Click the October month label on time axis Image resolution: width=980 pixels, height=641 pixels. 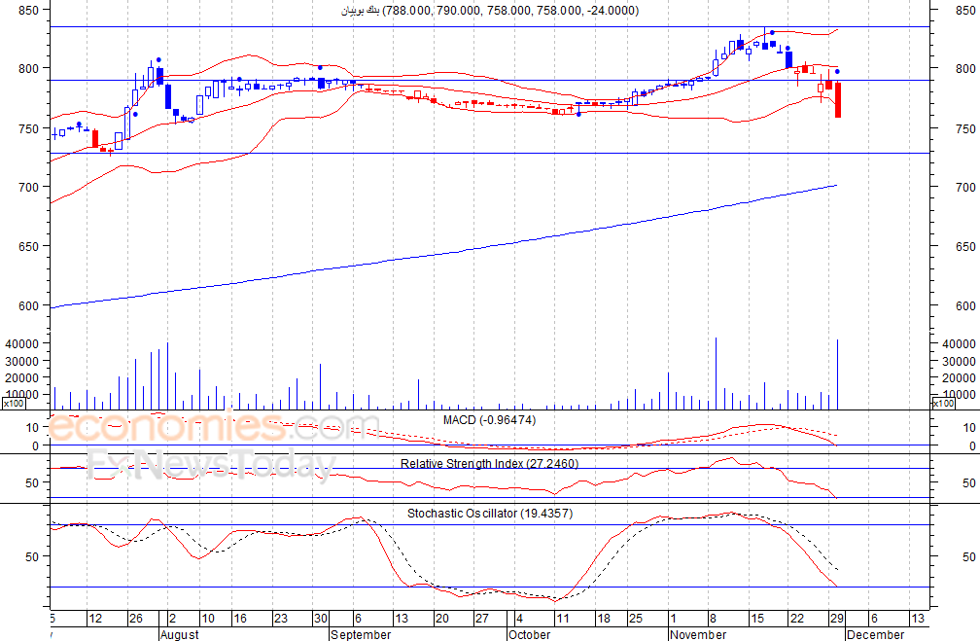pyautogui.click(x=529, y=635)
